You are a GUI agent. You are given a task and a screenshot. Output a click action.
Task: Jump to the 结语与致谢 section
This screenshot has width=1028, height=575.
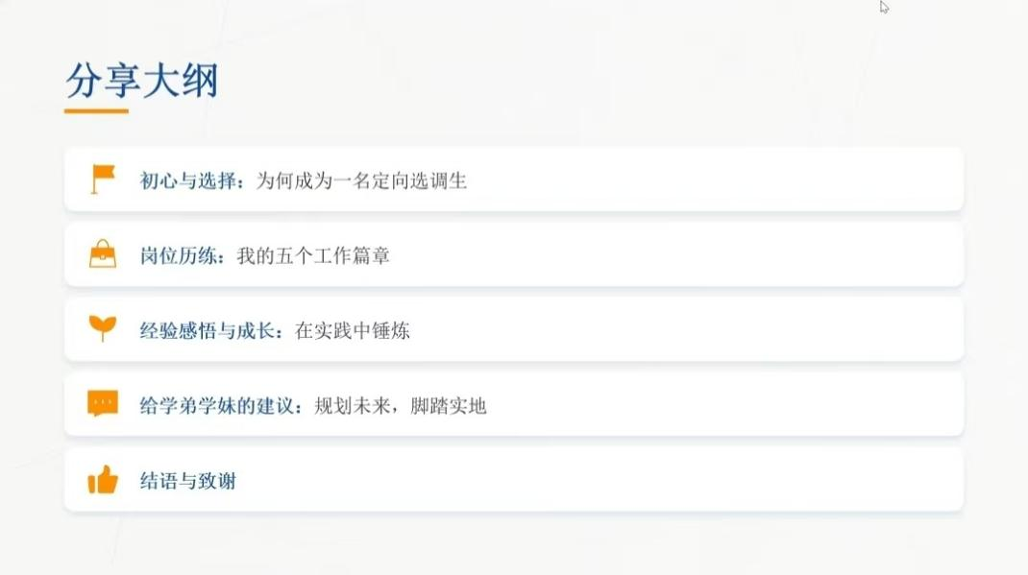pos(188,480)
